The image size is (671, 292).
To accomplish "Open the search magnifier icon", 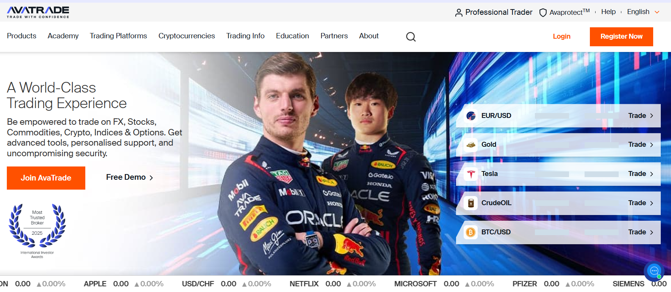I will [411, 36].
